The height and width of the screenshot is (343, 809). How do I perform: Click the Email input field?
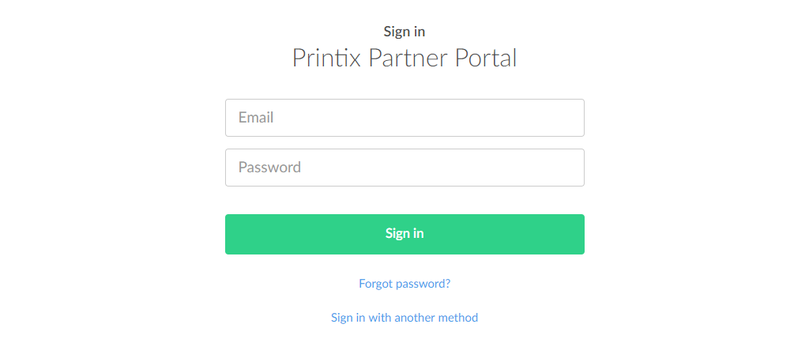pyautogui.click(x=404, y=118)
